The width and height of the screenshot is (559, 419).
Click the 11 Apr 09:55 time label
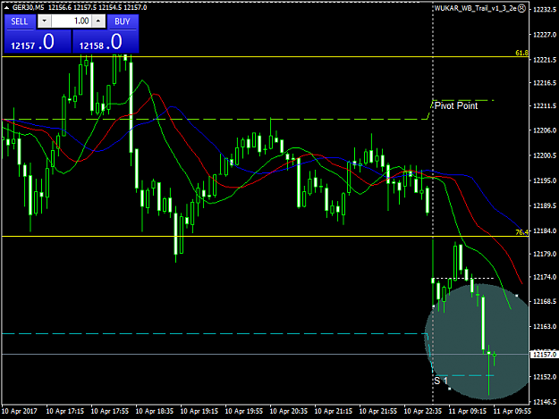coord(512,411)
